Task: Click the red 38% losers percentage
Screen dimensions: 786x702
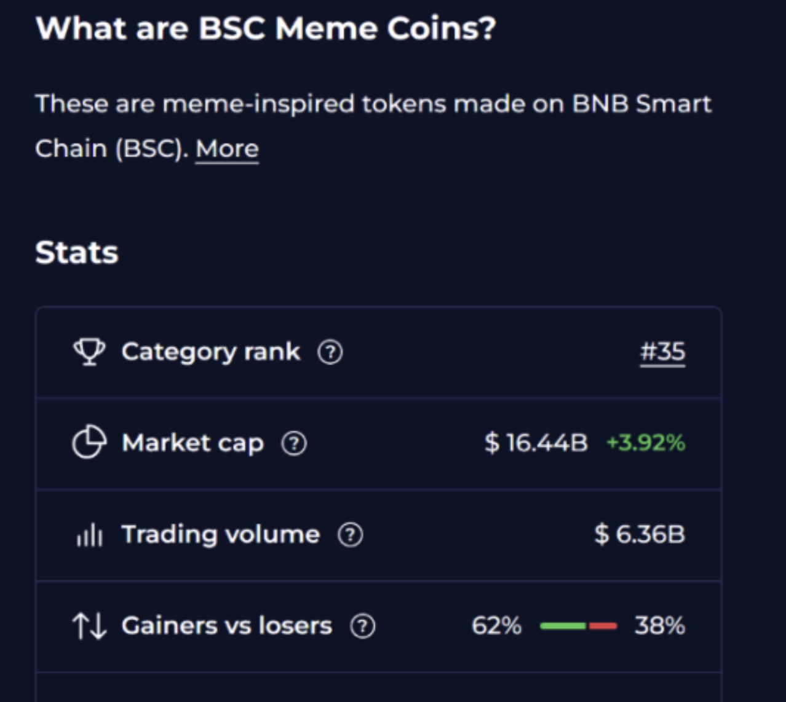Action: (660, 625)
